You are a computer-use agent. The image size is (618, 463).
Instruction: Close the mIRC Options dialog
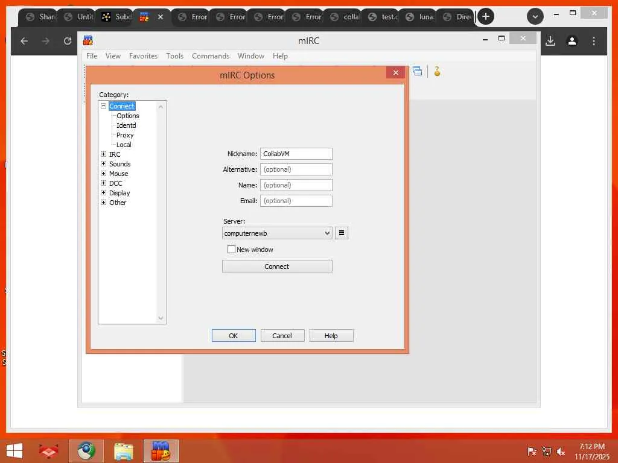pyautogui.click(x=396, y=72)
